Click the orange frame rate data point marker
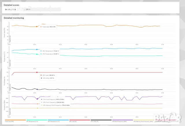The height and width of the screenshot is (126, 185). point(37,27)
